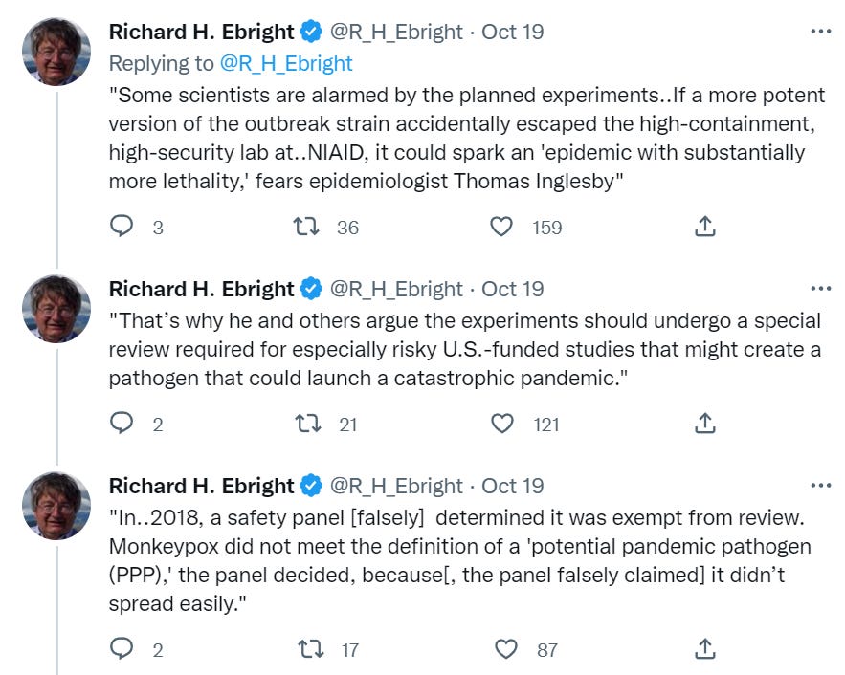This screenshot has height=675, width=845.
Task: Retweet the tweet about alarmed scientists
Action: point(308,227)
